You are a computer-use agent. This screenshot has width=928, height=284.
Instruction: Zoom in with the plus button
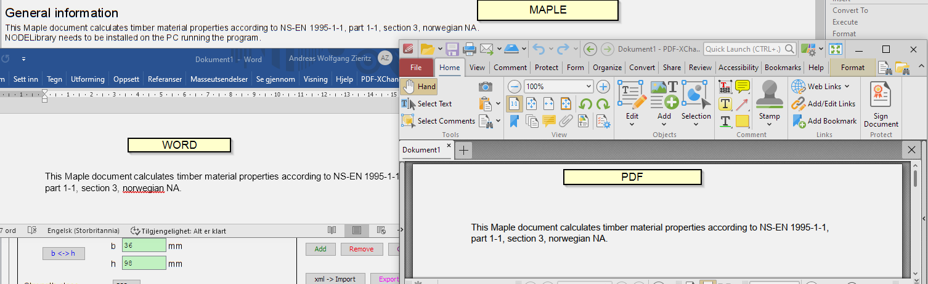[x=603, y=87]
